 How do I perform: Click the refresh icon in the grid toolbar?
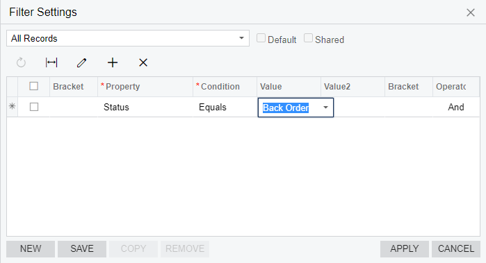[21, 62]
